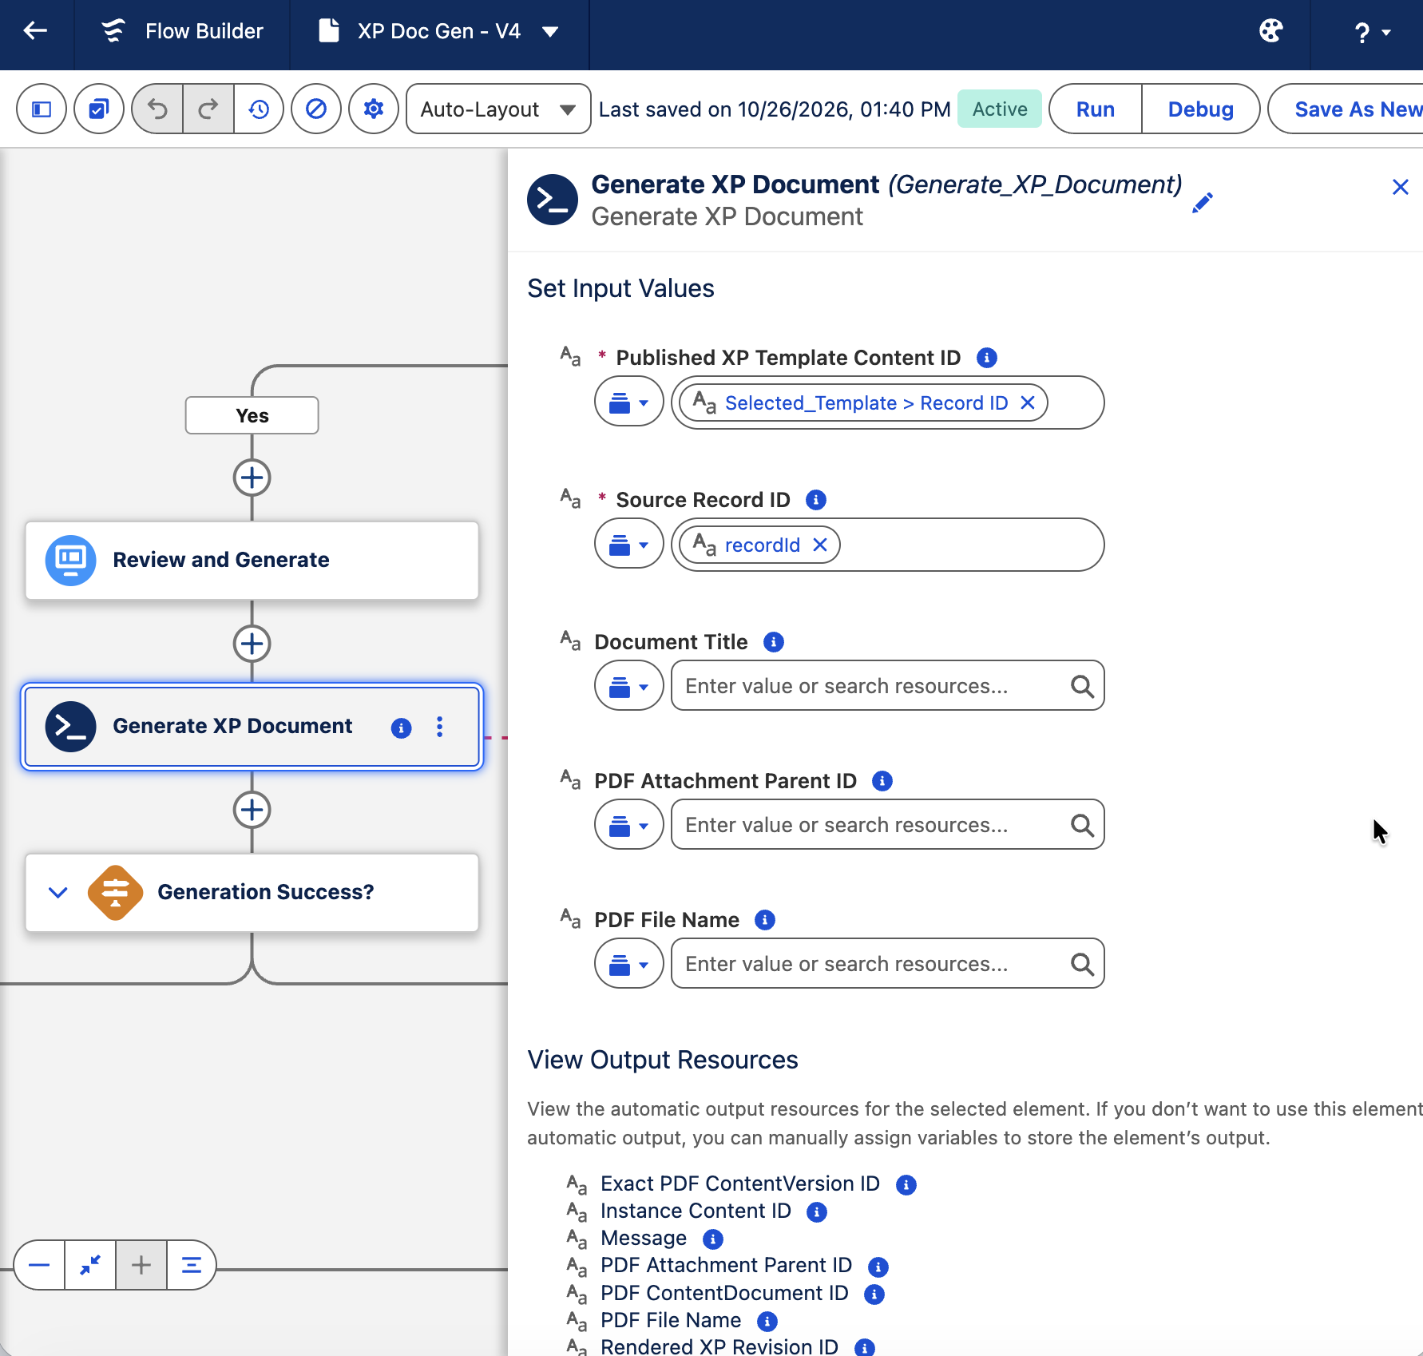Screen dimensions: 1423x1356
Task: Click the canvas alignment lines icon
Action: (x=192, y=1265)
